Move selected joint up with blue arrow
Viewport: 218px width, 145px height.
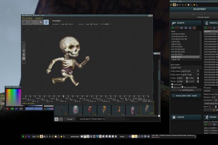(x=181, y=28)
